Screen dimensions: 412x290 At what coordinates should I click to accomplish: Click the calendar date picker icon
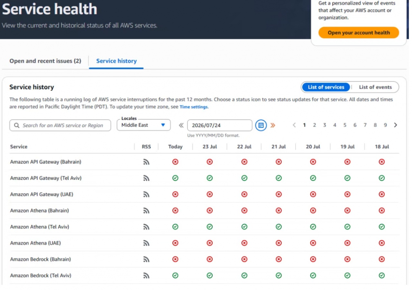[x=261, y=125]
